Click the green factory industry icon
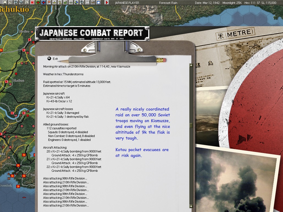Viewport: 283px width, 212px height. pyautogui.click(x=65, y=2)
